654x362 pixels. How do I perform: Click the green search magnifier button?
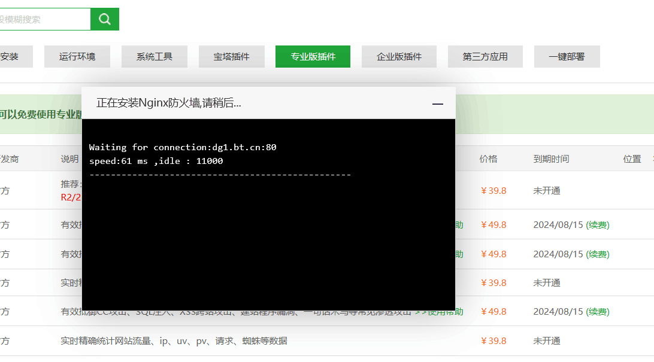click(x=105, y=19)
